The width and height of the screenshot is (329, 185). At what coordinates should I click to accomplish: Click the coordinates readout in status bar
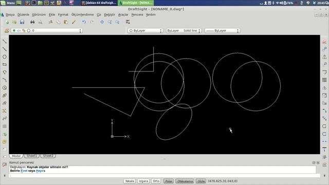coord(223,181)
